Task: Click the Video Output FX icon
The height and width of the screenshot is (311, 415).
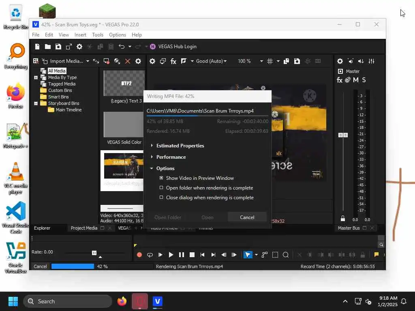Action: coord(173,61)
